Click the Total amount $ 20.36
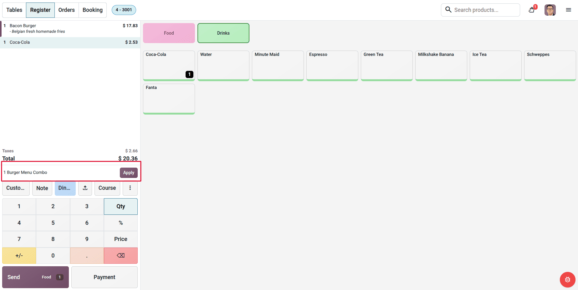This screenshot has width=578, height=290. tap(128, 158)
